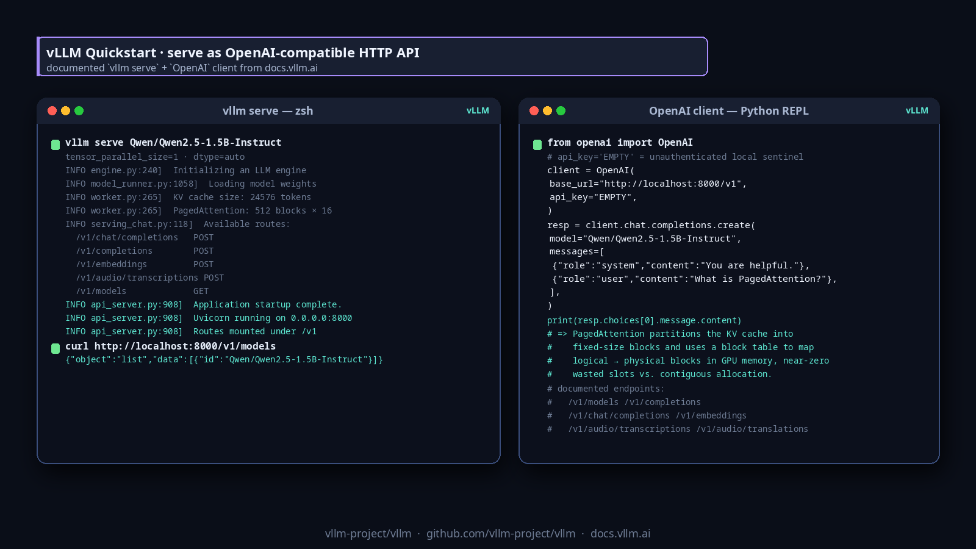Image resolution: width=976 pixels, height=549 pixels.
Task: Click green prompt marker beside from openai import
Action: 537,145
